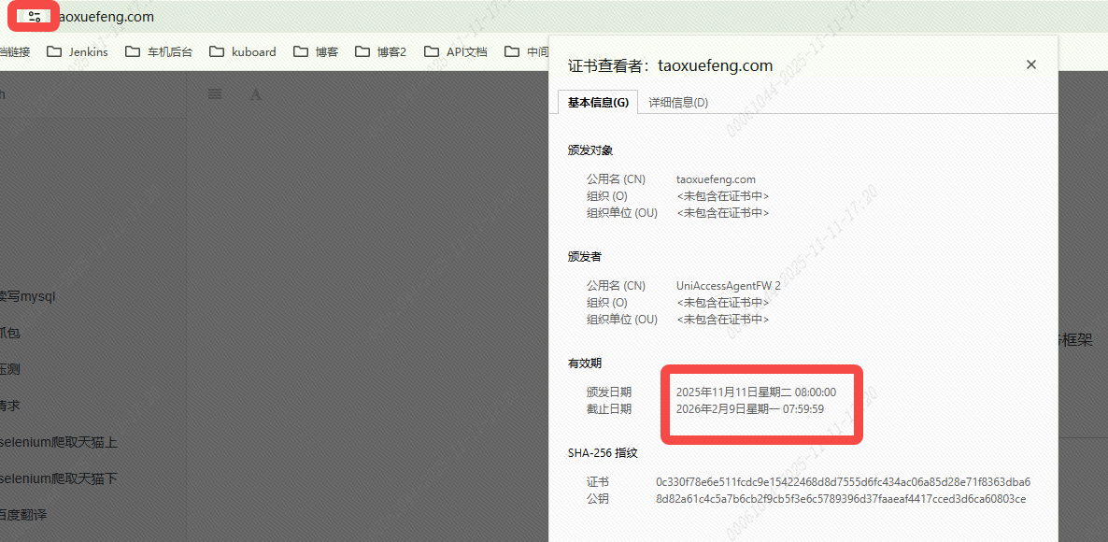The image size is (1108, 542).
Task: Open the 读写mysql sidebar link
Action: click(28, 296)
